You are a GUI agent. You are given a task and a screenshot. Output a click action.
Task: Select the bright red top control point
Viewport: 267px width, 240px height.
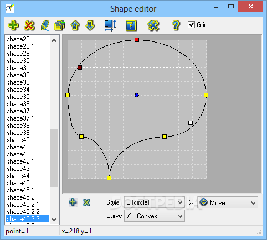[x=137, y=40]
